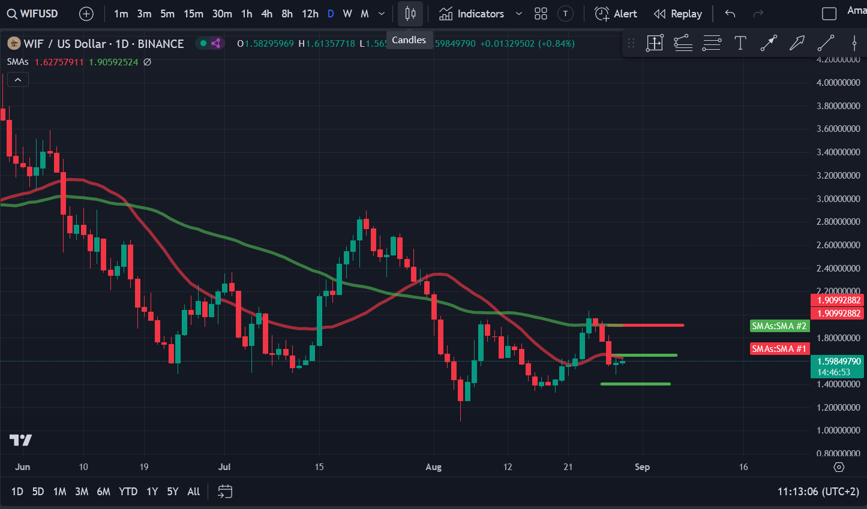Toggle the SMAs indicator visibility symbol
The image size is (867, 509).
click(147, 62)
